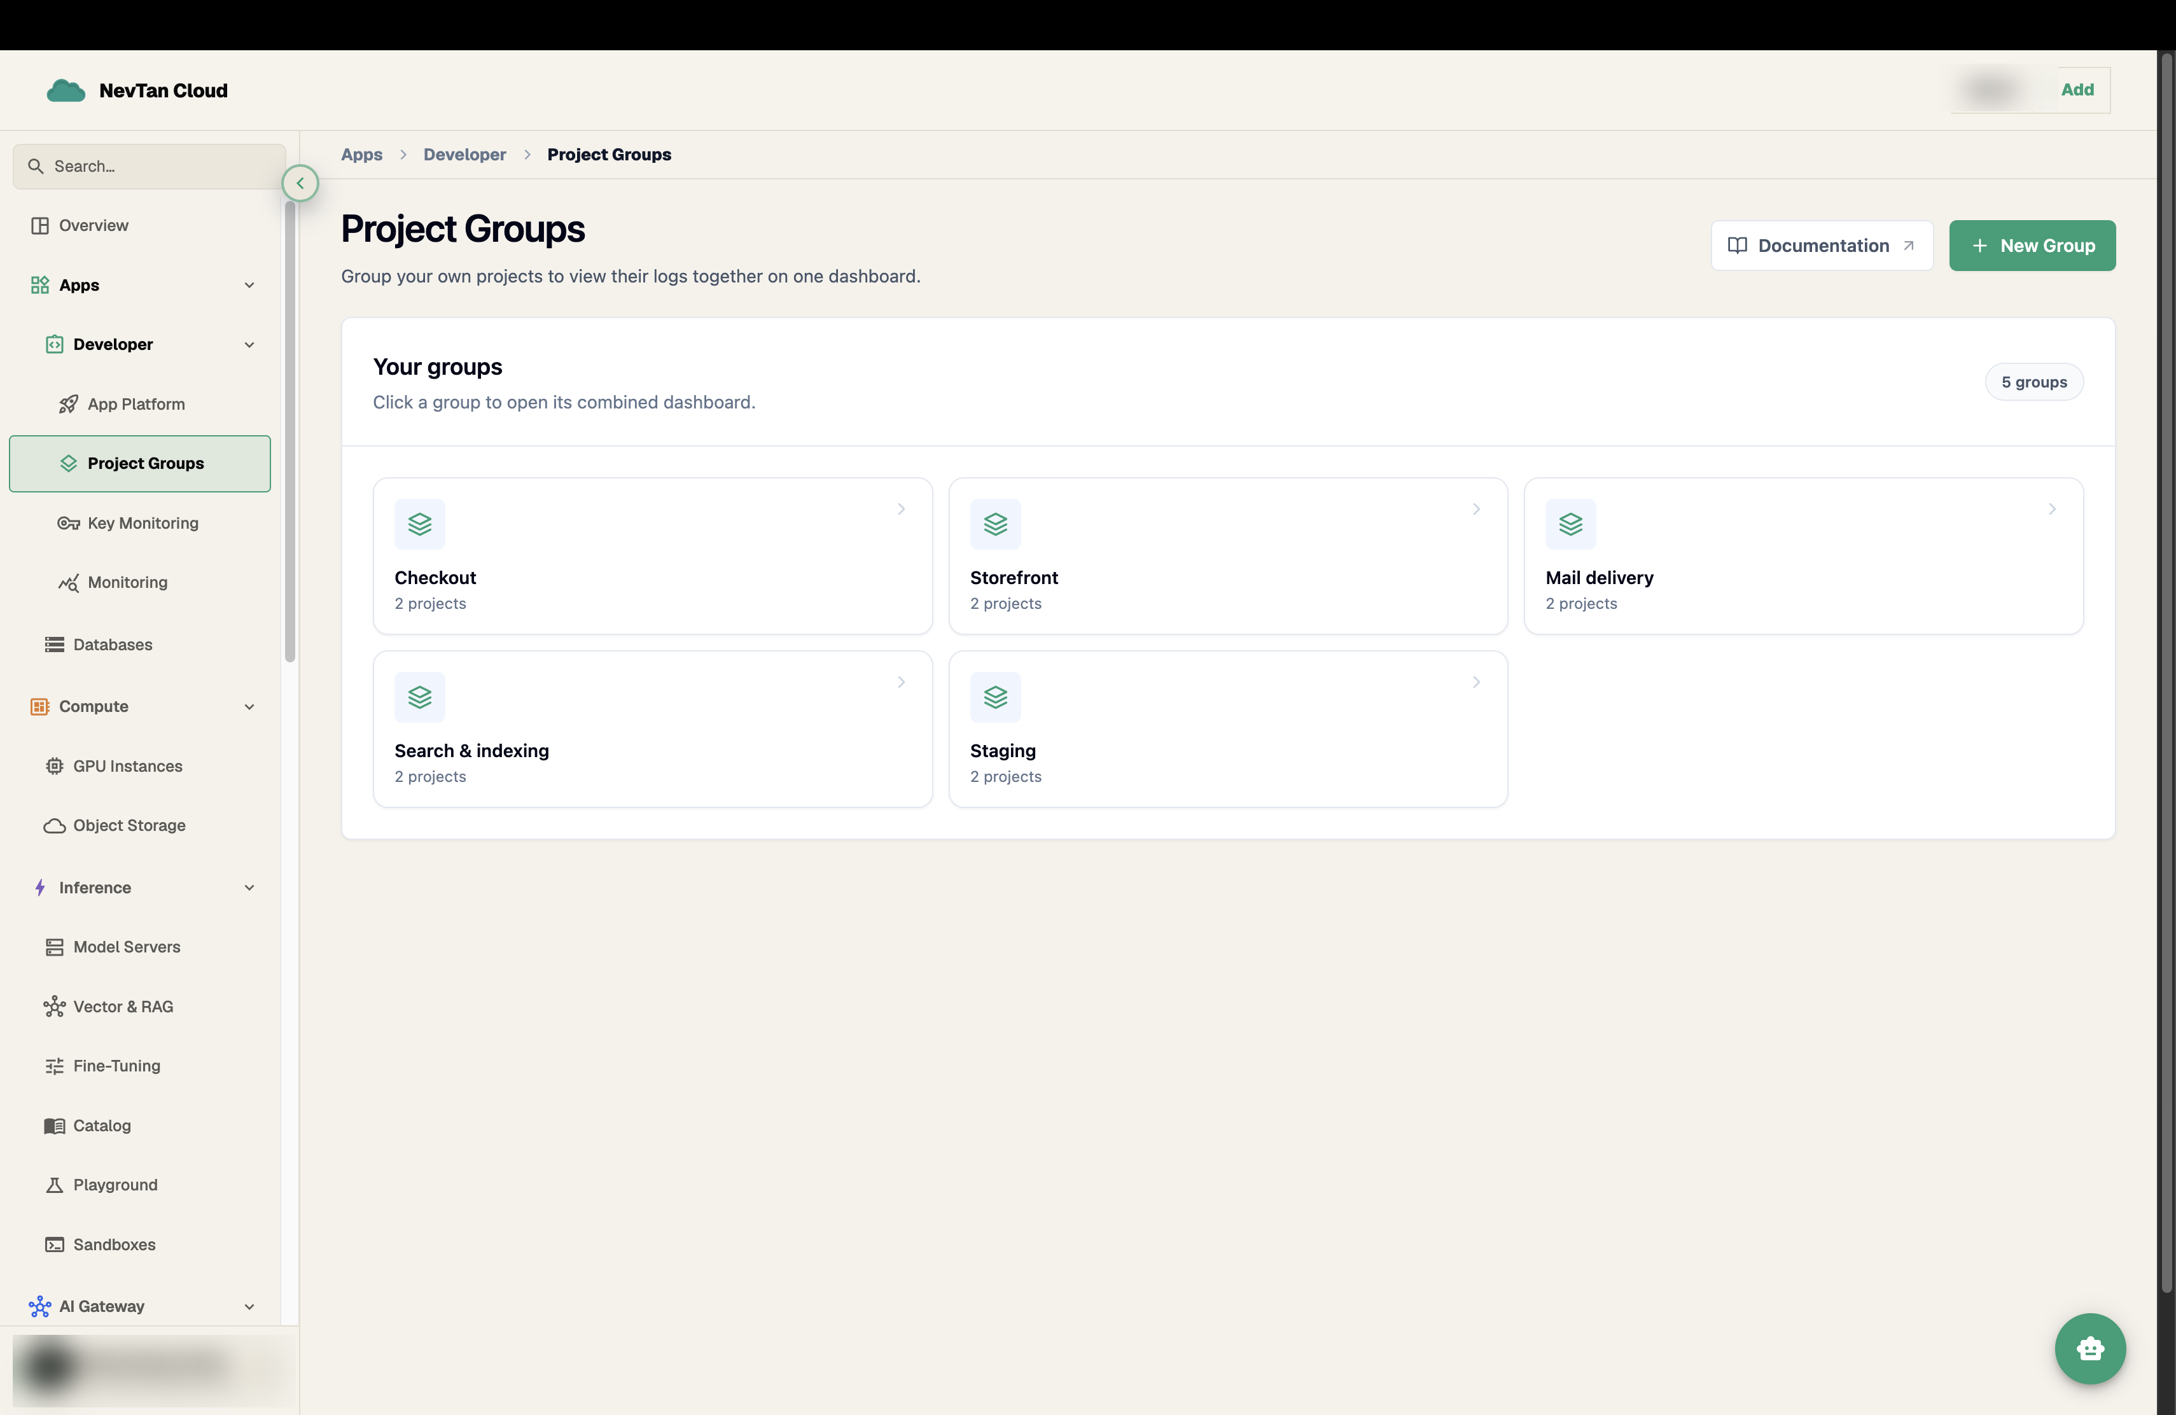Screen dimensions: 2176x1415
Task: Click the Compute orange icon in sidebar
Action: [39, 707]
